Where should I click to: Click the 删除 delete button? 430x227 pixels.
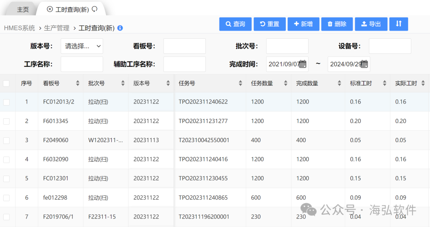(337, 24)
